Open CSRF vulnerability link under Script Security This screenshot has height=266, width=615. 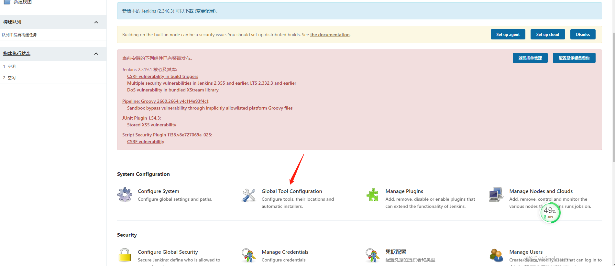coord(146,142)
